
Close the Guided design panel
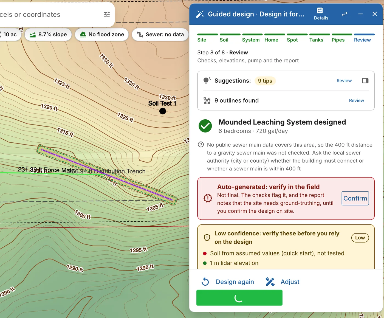pos(375,14)
